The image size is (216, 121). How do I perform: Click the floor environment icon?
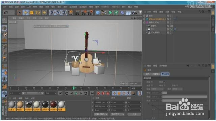click(x=128, y=13)
